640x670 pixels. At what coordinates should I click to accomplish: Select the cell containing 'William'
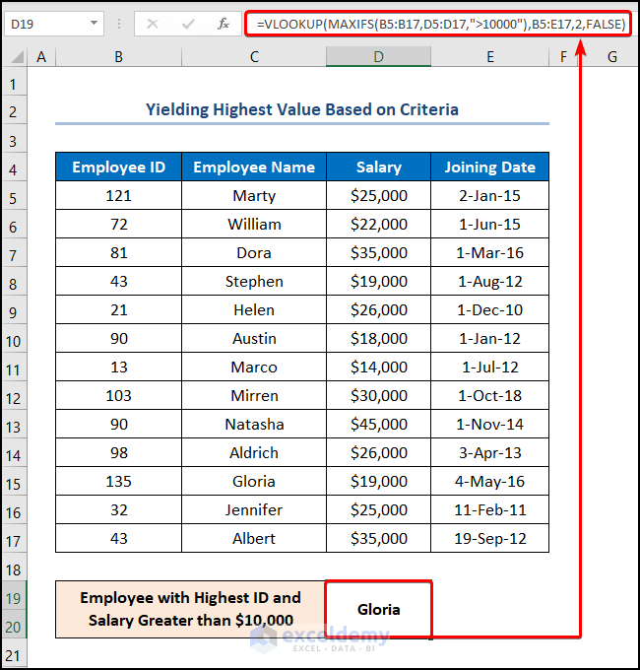click(x=254, y=225)
